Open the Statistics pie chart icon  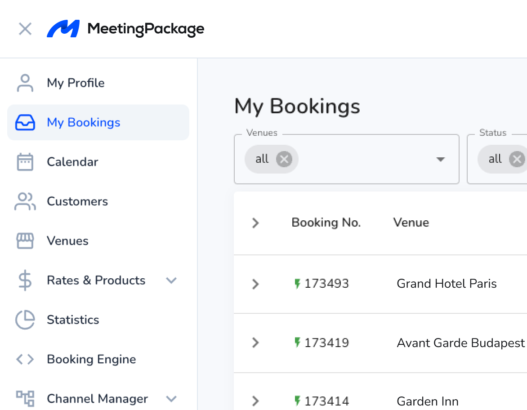[25, 320]
